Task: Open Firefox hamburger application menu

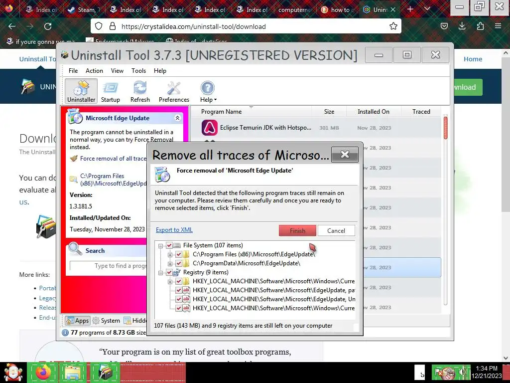Action: click(498, 26)
